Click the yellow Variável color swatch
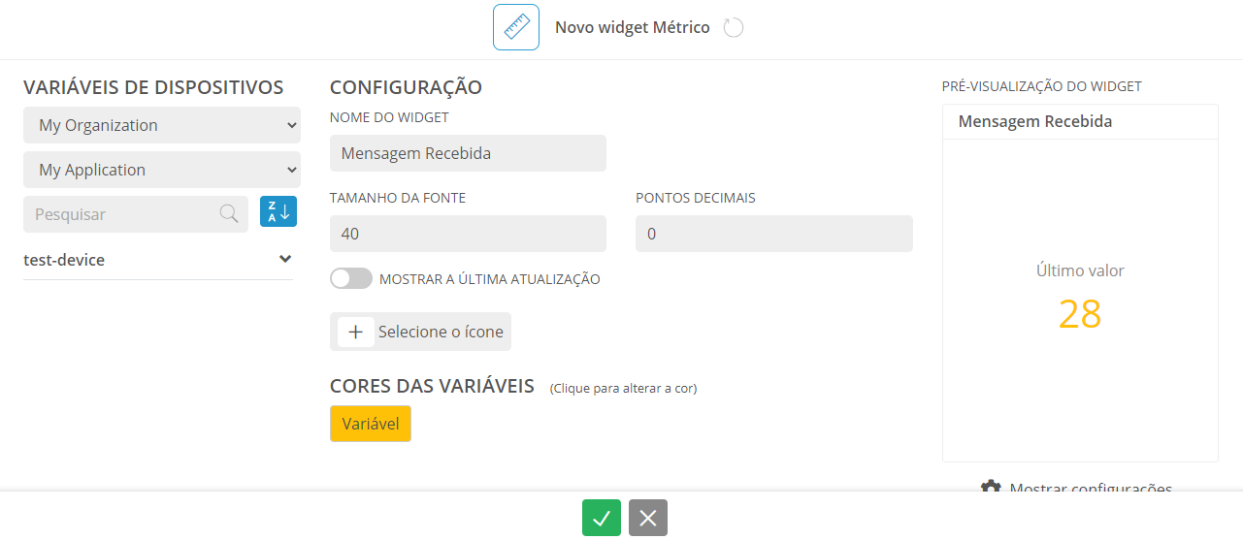The height and width of the screenshot is (540, 1243). point(371,424)
